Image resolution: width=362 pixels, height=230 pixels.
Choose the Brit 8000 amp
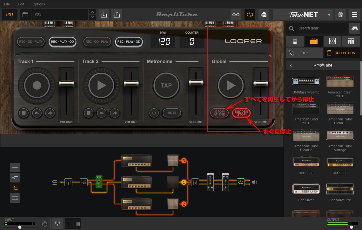(x=306, y=165)
